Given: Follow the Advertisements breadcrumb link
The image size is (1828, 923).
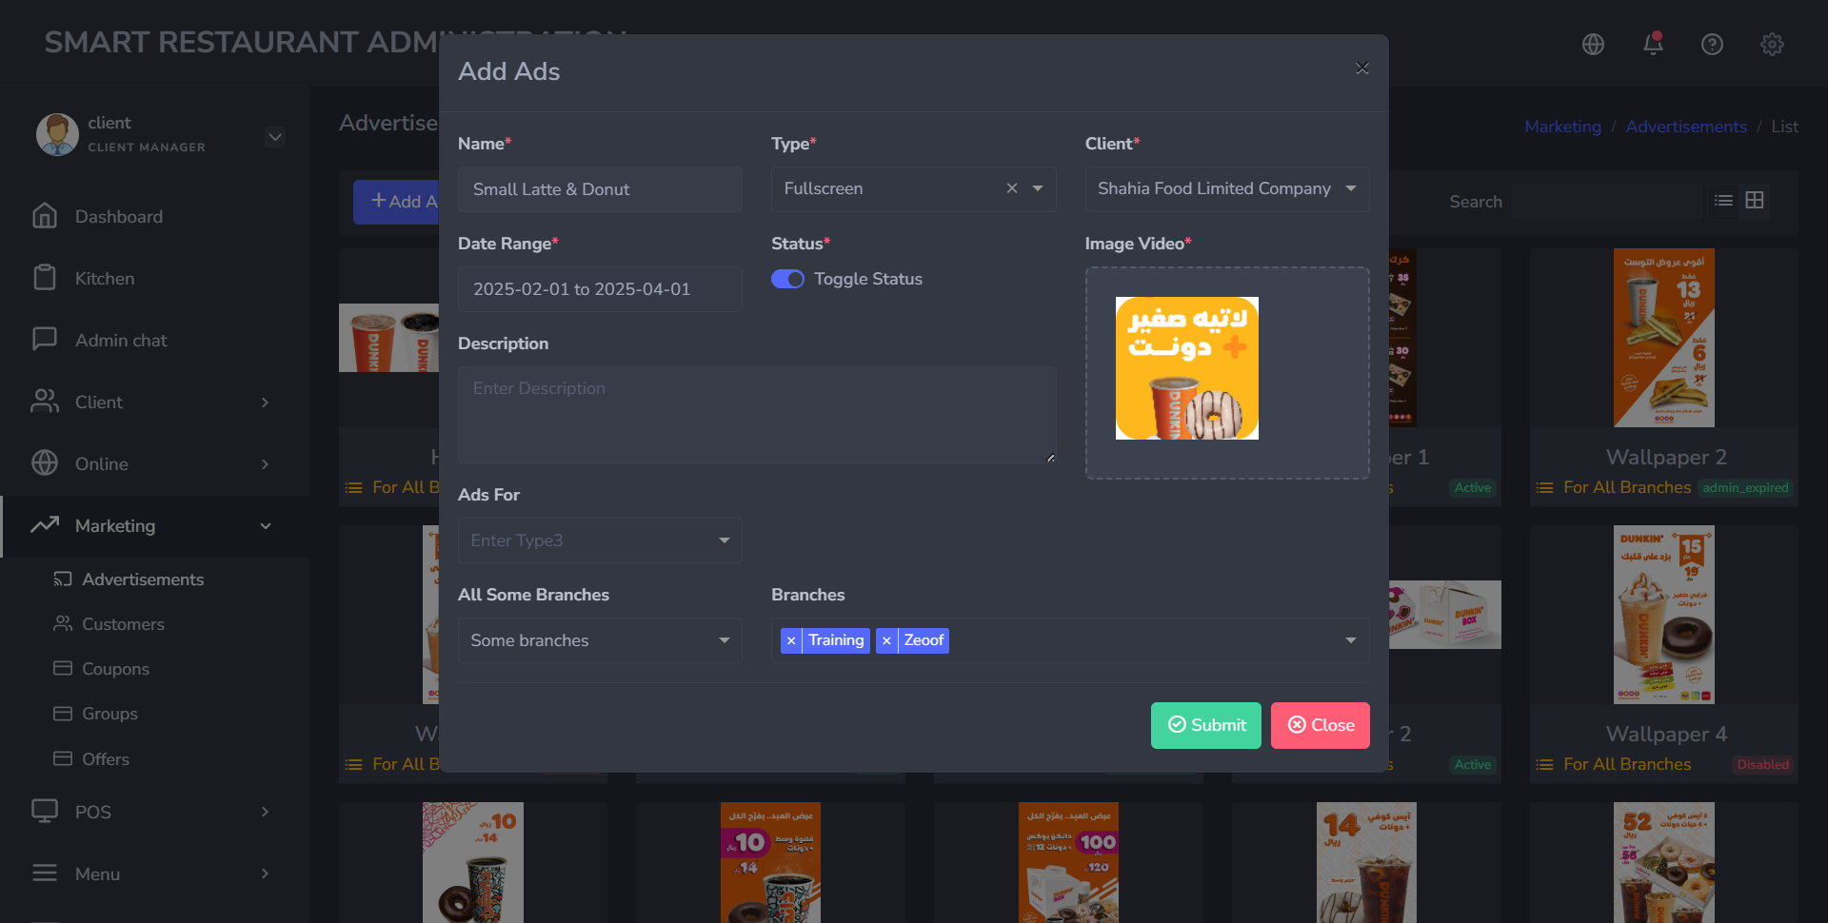Looking at the screenshot, I should click(1686, 127).
